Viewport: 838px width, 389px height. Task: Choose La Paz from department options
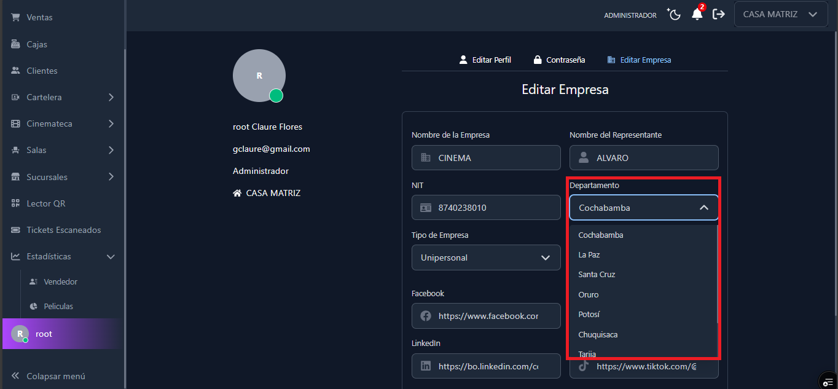(589, 254)
